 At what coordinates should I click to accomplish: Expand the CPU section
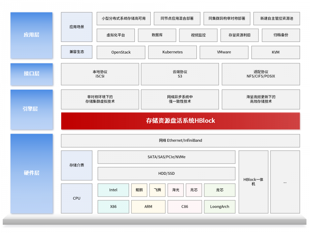(x=76, y=198)
